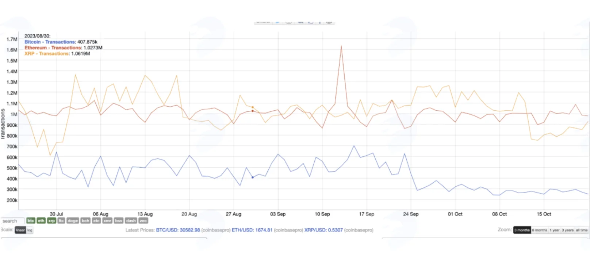The image size is (590, 255).
Task: Enable the bsv coin tag
Action: tap(119, 221)
